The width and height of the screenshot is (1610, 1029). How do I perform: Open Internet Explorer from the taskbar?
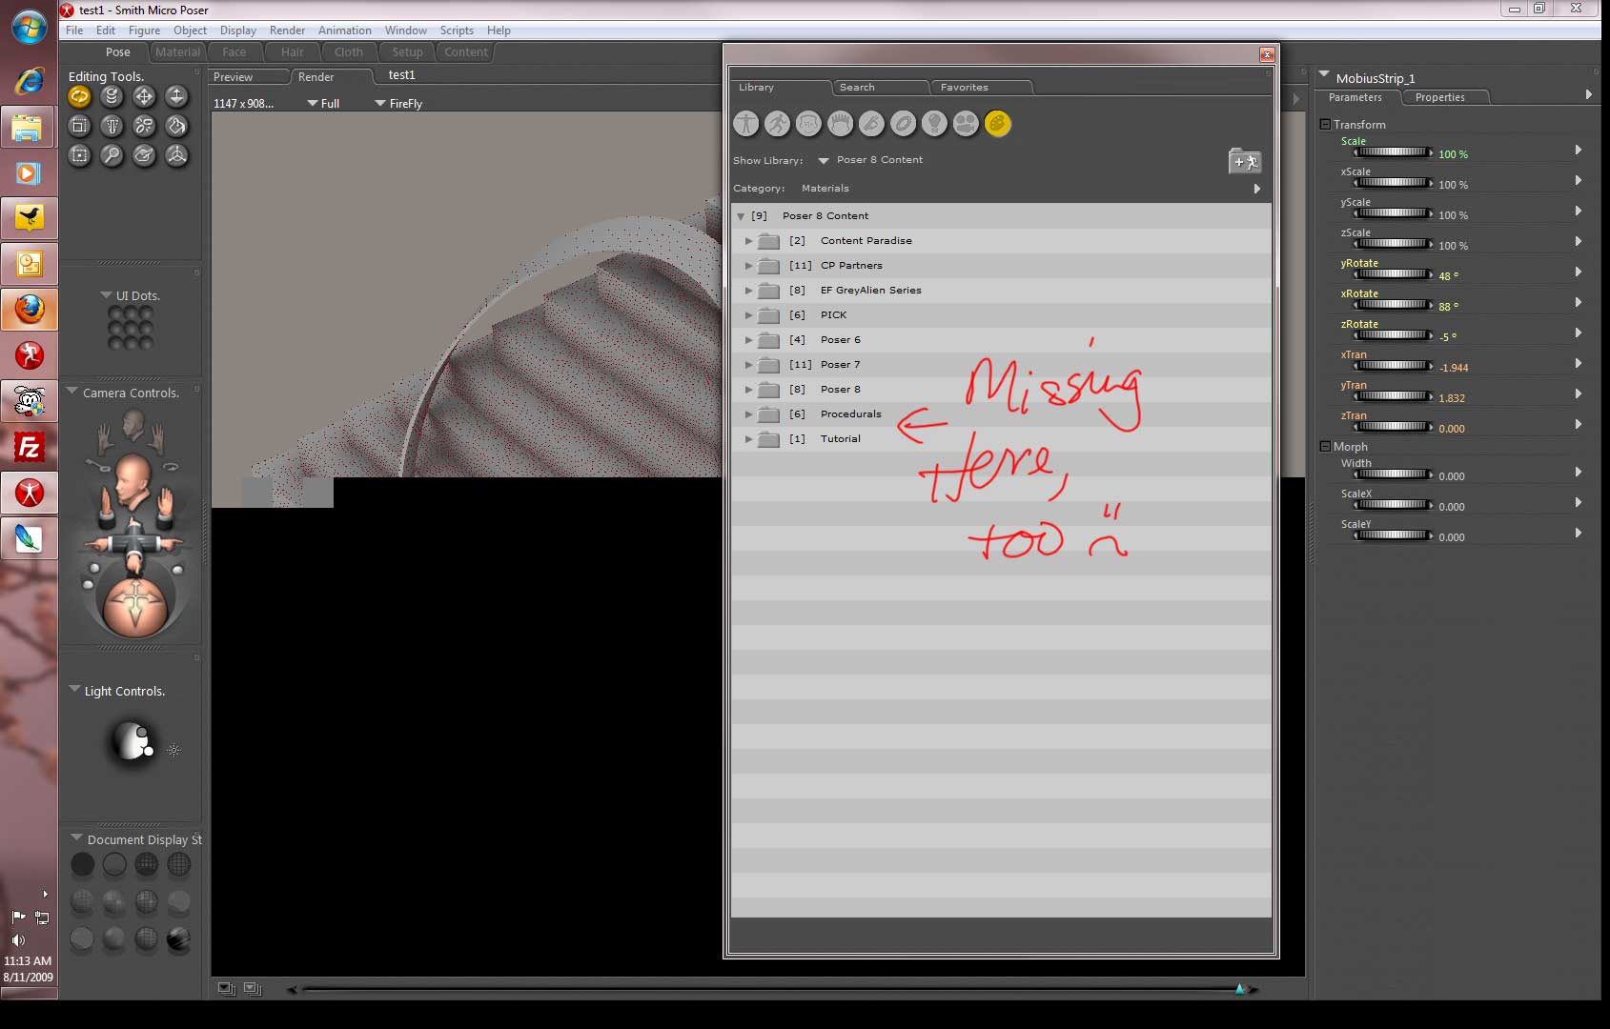pos(29,81)
